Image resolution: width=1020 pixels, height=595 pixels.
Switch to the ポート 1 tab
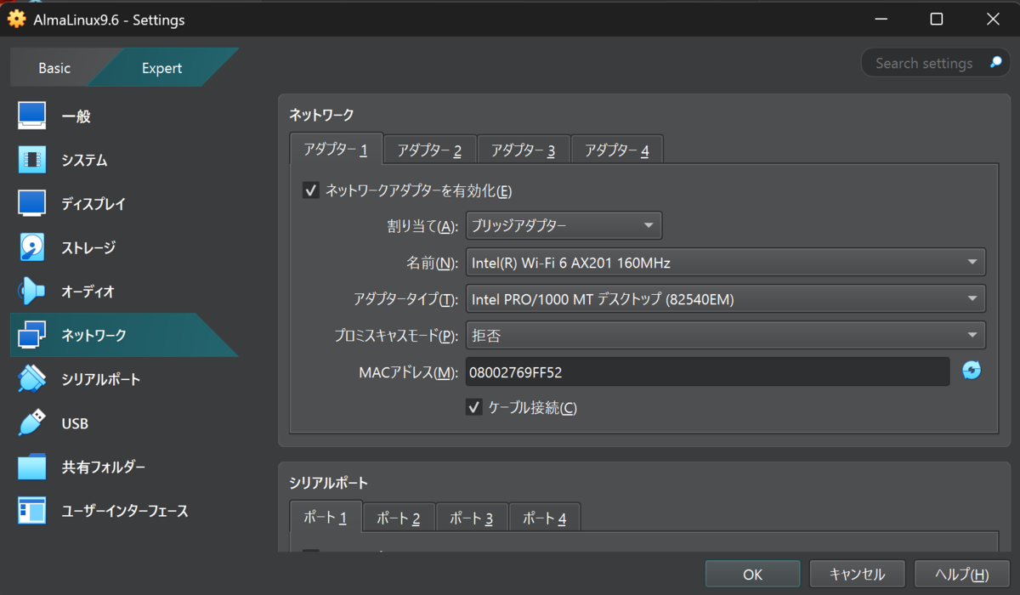[x=326, y=517]
